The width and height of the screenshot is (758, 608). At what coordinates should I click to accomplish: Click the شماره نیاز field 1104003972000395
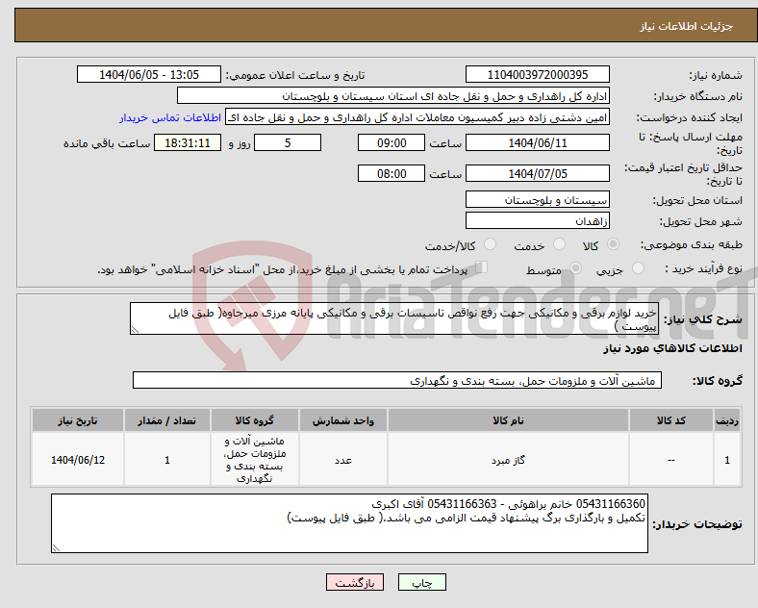pos(538,74)
